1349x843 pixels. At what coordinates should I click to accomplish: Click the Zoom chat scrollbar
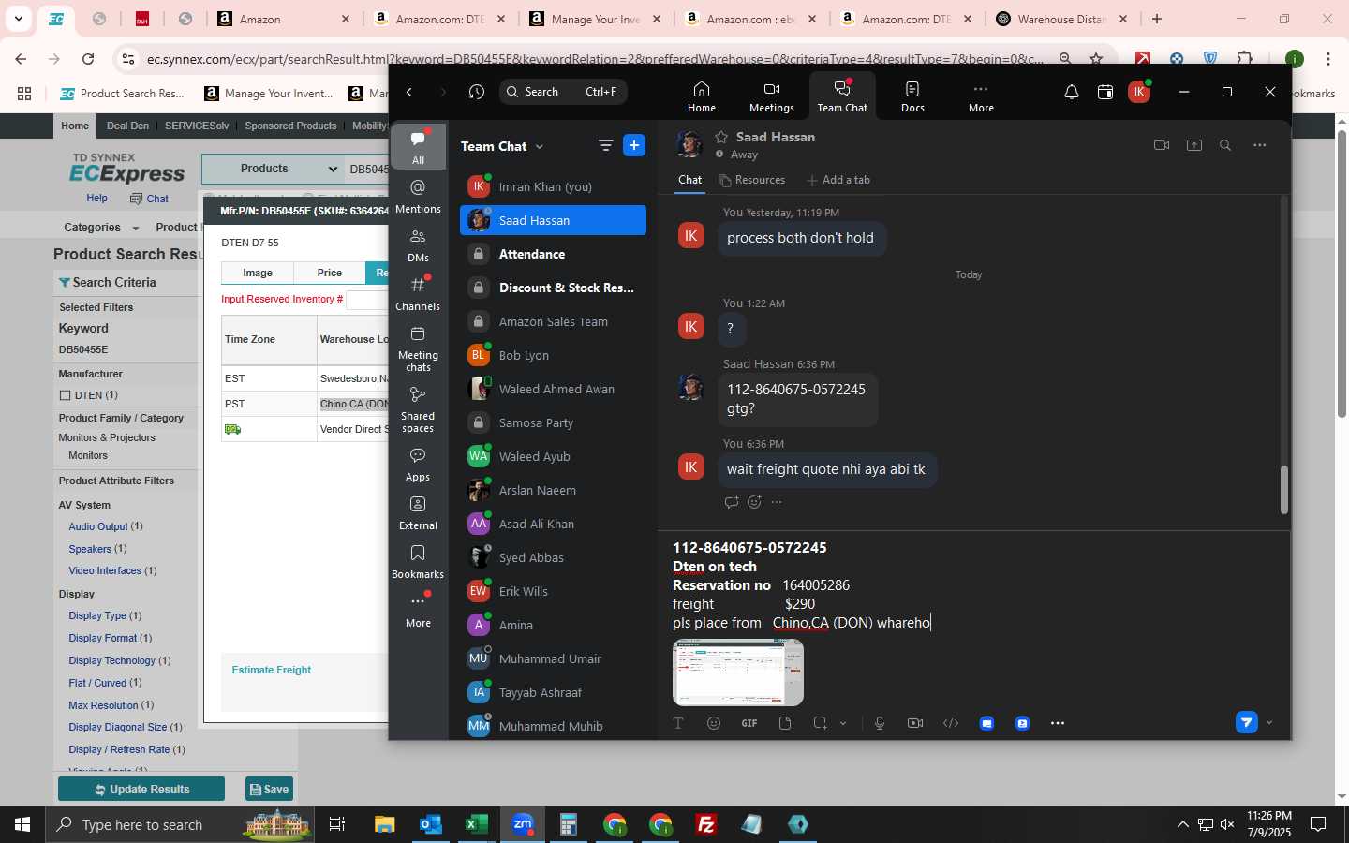[x=1283, y=489]
